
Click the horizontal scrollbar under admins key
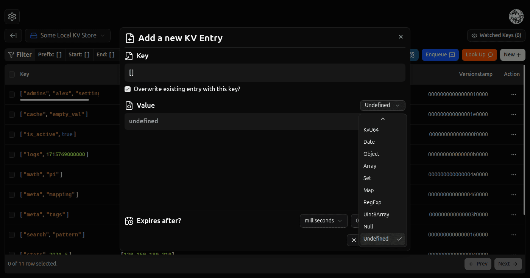coord(55,100)
